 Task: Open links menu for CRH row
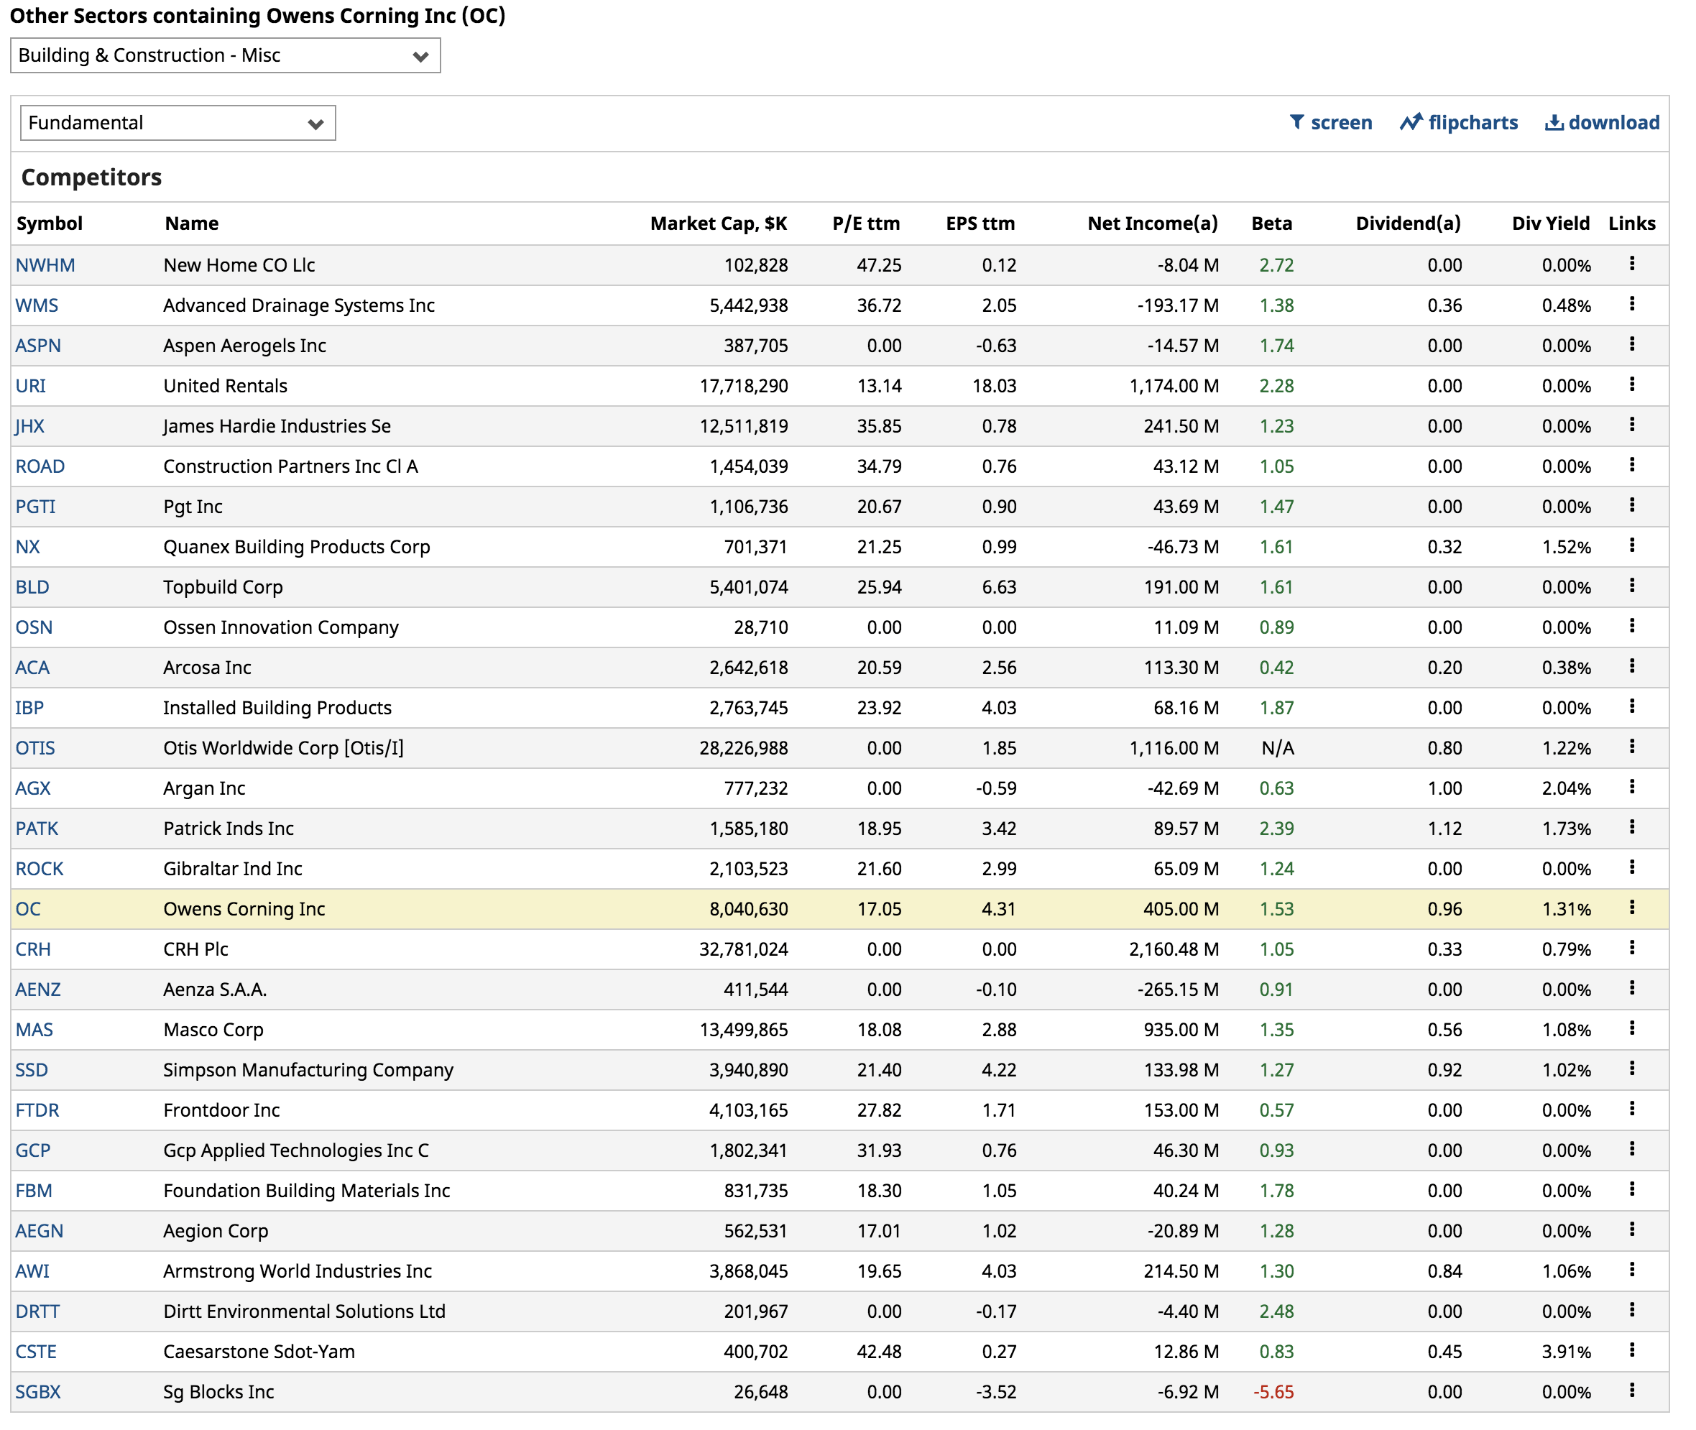[x=1631, y=948]
